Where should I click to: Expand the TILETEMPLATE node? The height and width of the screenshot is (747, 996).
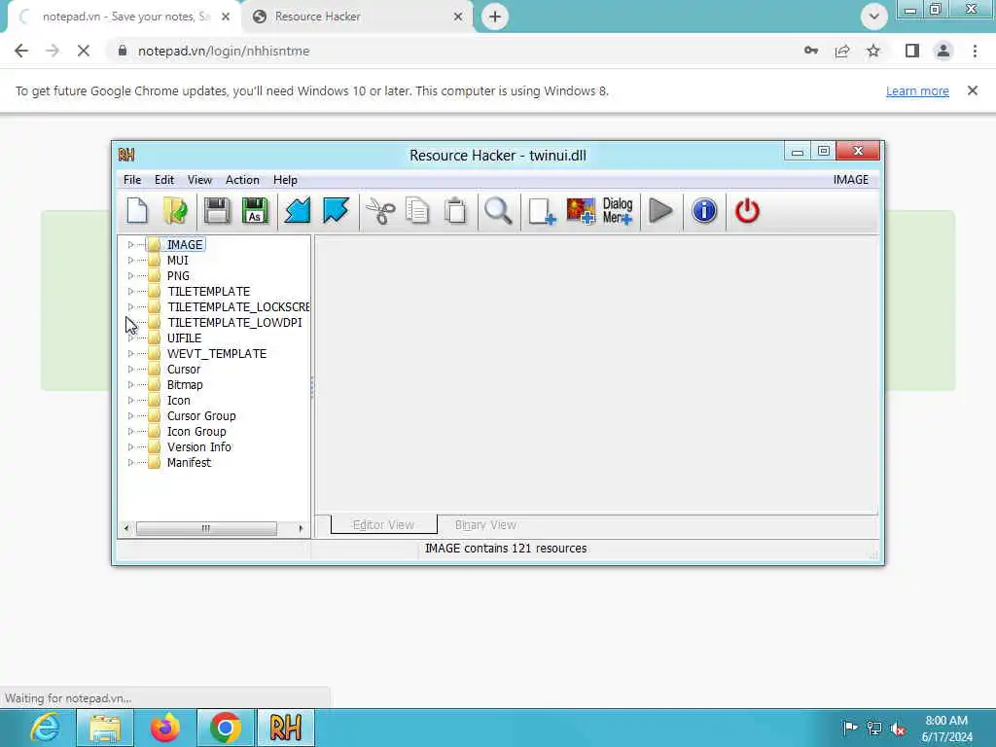[130, 292]
